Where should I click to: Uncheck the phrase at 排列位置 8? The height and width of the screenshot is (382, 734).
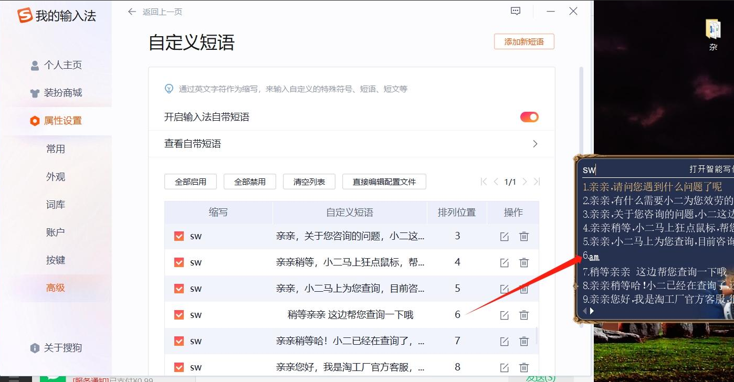(x=179, y=367)
